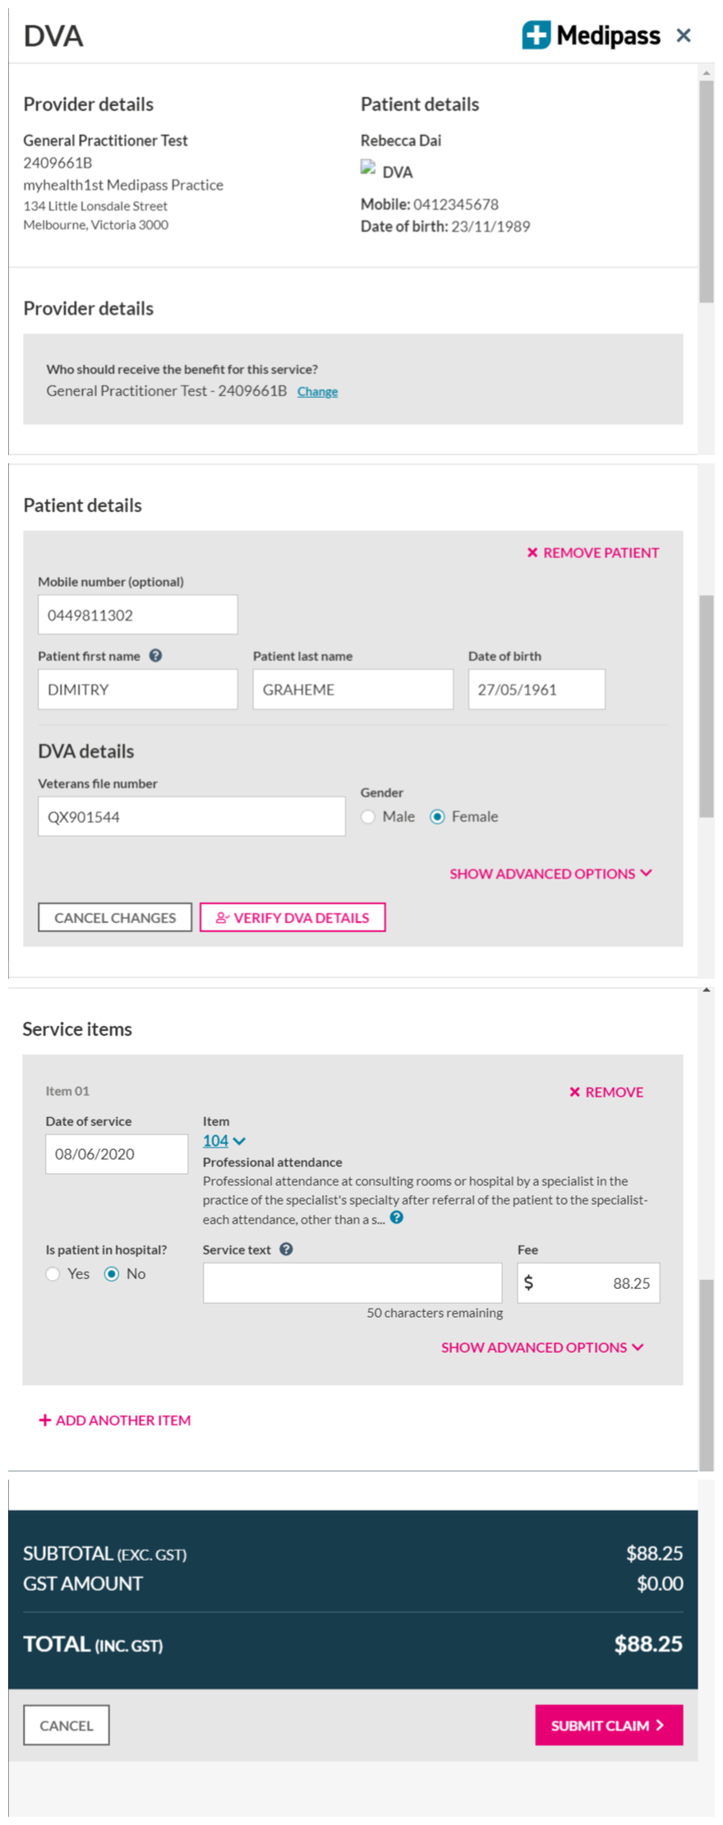723x1825 pixels.
Task: Submit the claim
Action: click(x=608, y=1725)
